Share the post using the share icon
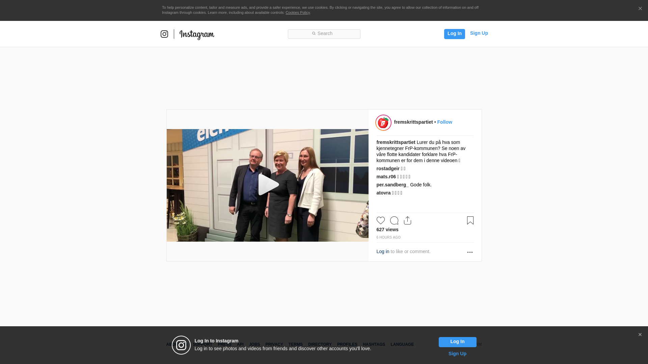648x364 pixels. tap(408, 220)
